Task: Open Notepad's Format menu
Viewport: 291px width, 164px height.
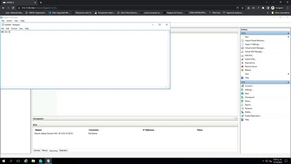Action: point(14,28)
